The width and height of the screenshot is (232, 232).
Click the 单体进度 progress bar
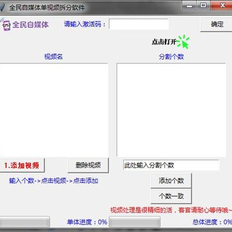(25, 222)
